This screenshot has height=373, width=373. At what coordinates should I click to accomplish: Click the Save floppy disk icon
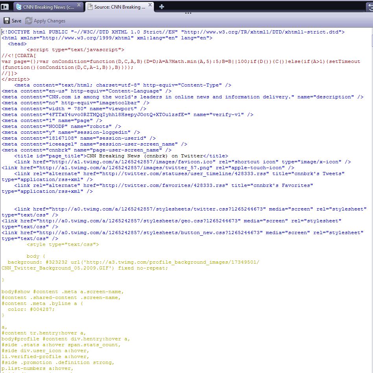point(7,21)
